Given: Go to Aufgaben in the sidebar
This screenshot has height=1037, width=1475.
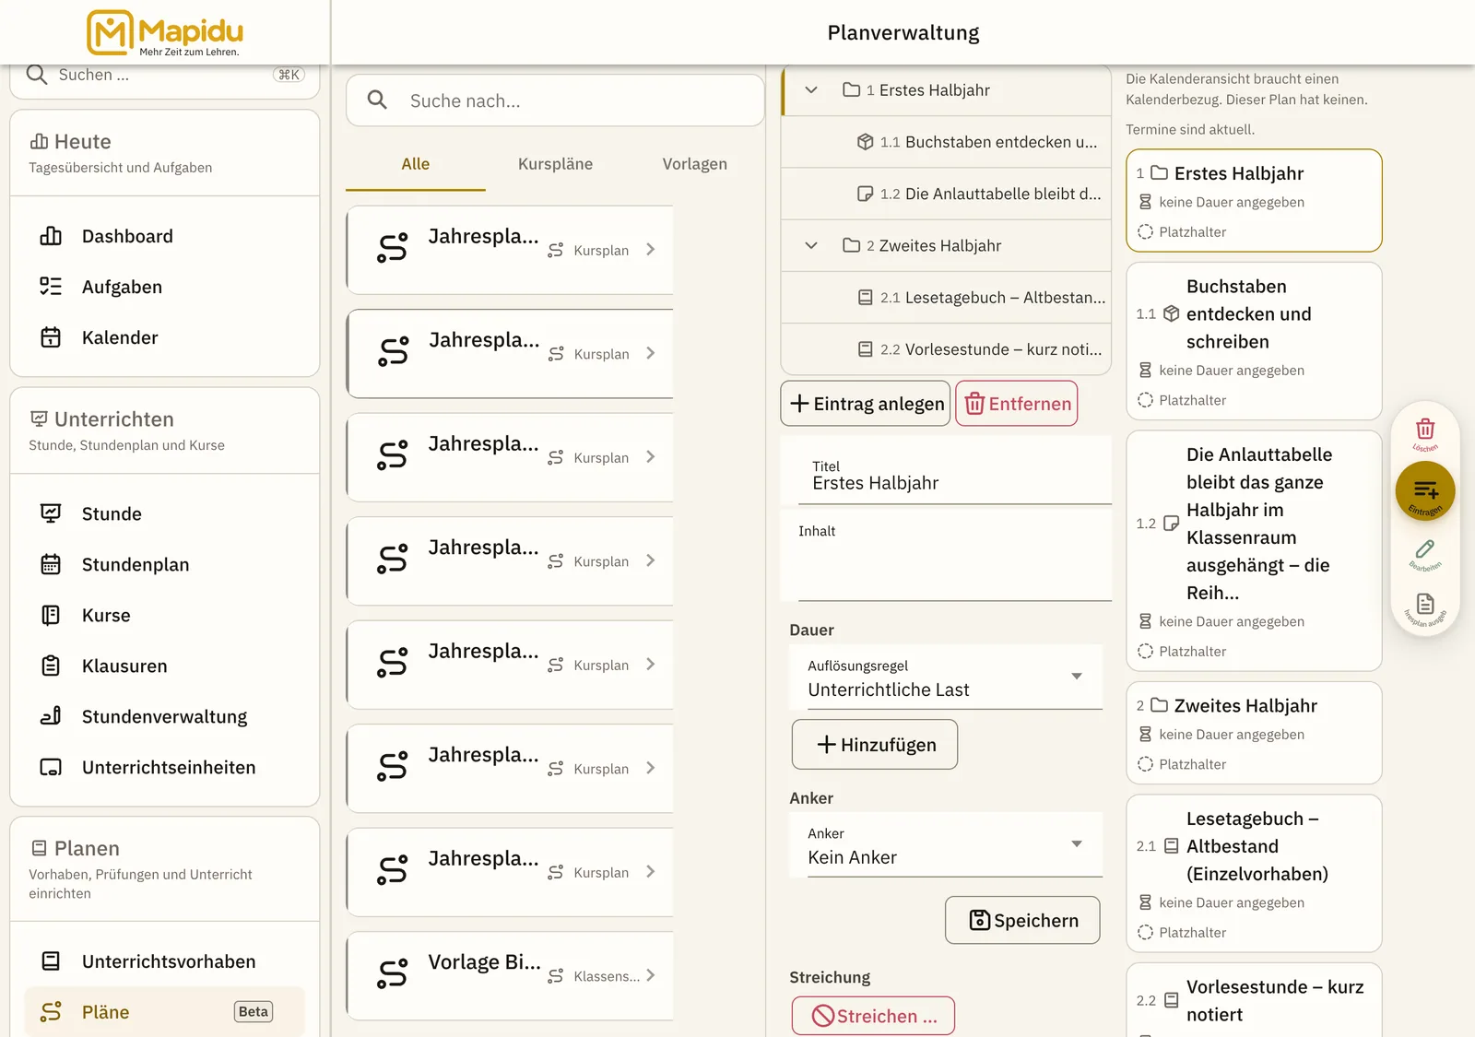Looking at the screenshot, I should [x=165, y=287].
